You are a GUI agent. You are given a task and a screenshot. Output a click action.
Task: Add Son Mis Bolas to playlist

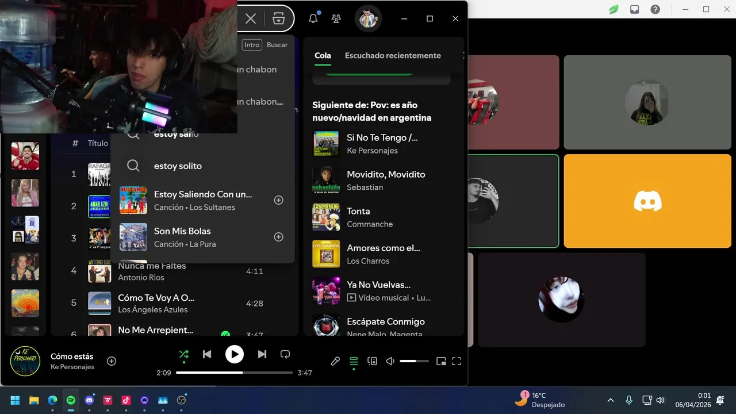(279, 237)
